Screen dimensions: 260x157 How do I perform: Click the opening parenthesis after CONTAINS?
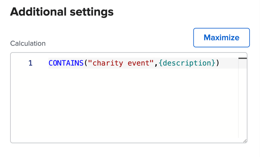pos(86,63)
